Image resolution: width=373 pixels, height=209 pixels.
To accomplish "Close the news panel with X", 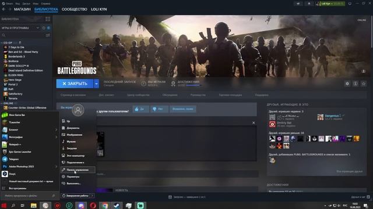I will tap(254, 122).
